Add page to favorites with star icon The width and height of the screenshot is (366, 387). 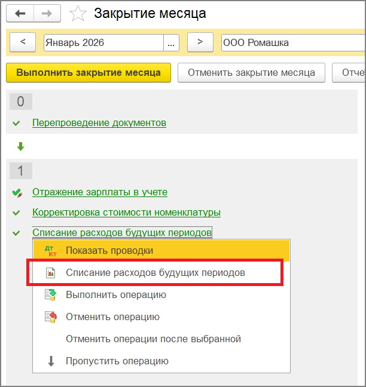pyautogui.click(x=78, y=14)
